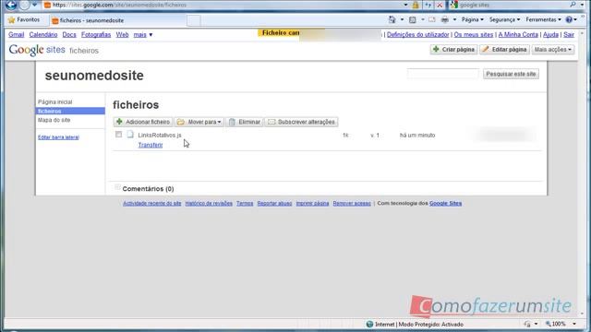Image resolution: width=591 pixels, height=332 pixels.
Task: Check the LinksRotativos.js checkbox
Action: 119,135
